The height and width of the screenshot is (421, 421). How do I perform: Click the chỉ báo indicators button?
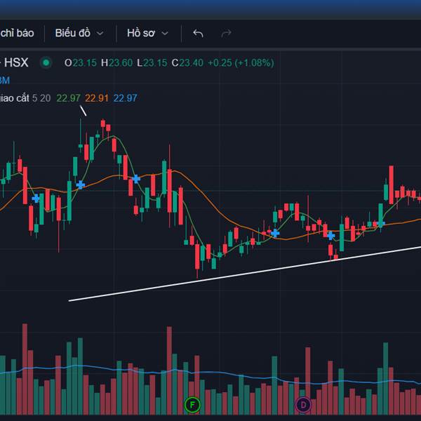[x=17, y=33]
